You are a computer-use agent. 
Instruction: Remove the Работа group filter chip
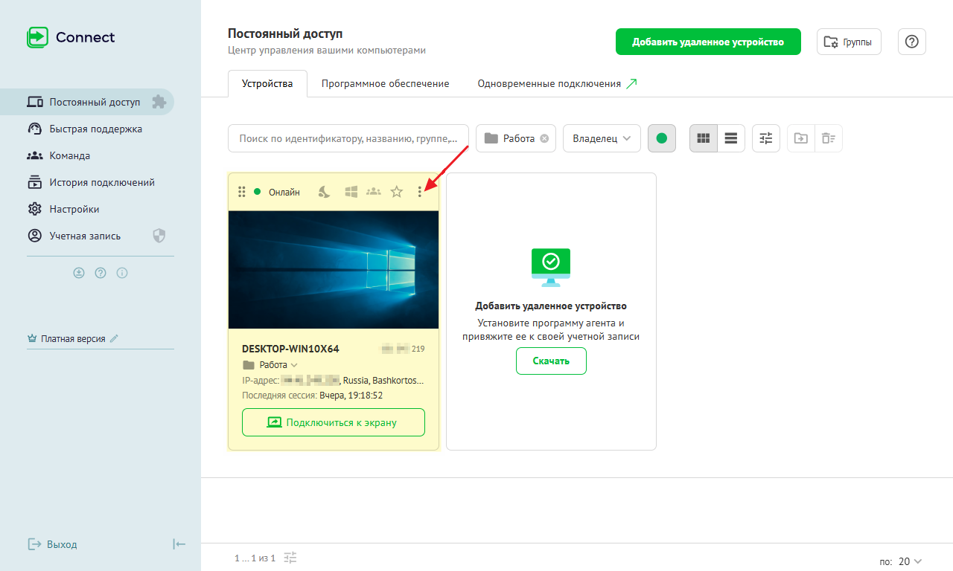544,138
